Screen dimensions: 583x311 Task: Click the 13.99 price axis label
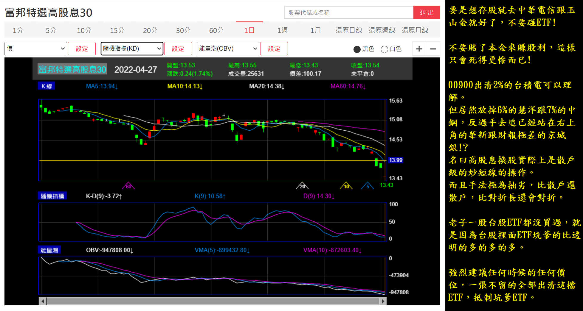point(396,160)
